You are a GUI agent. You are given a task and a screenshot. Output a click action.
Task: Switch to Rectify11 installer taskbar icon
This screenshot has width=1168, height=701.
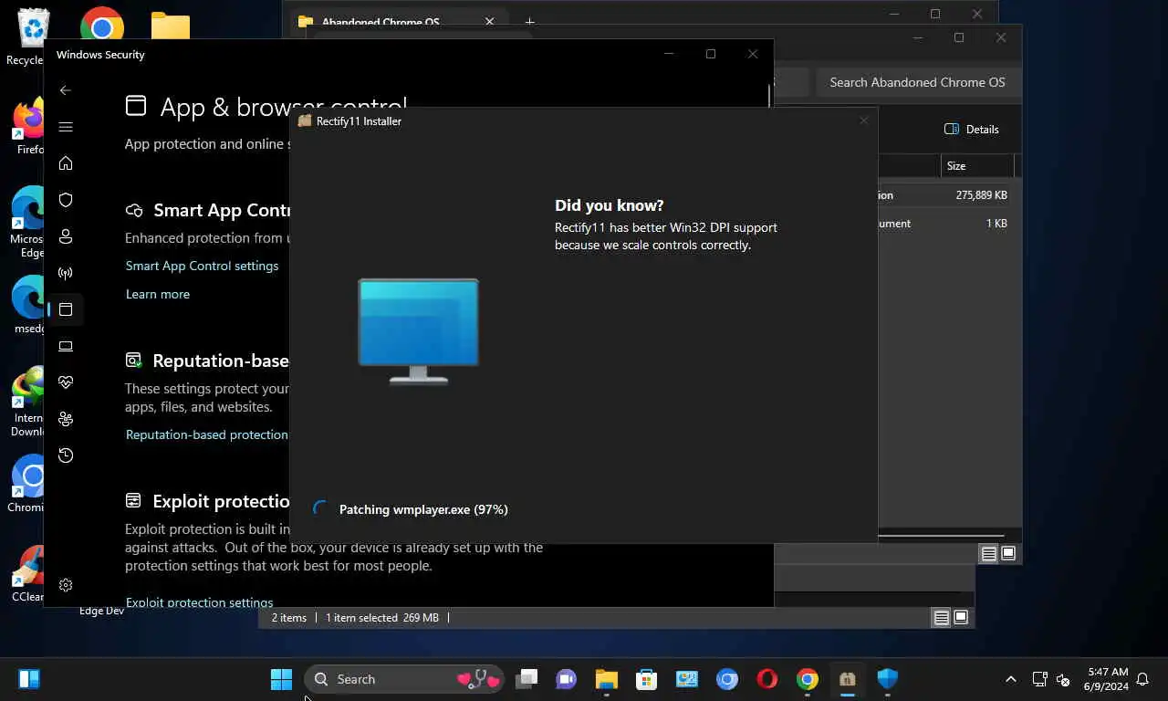(848, 679)
